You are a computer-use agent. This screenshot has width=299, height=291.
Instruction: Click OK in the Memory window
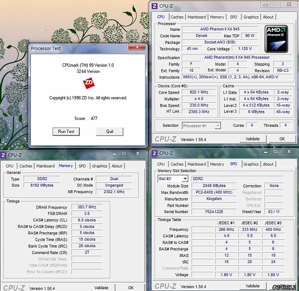(131, 287)
